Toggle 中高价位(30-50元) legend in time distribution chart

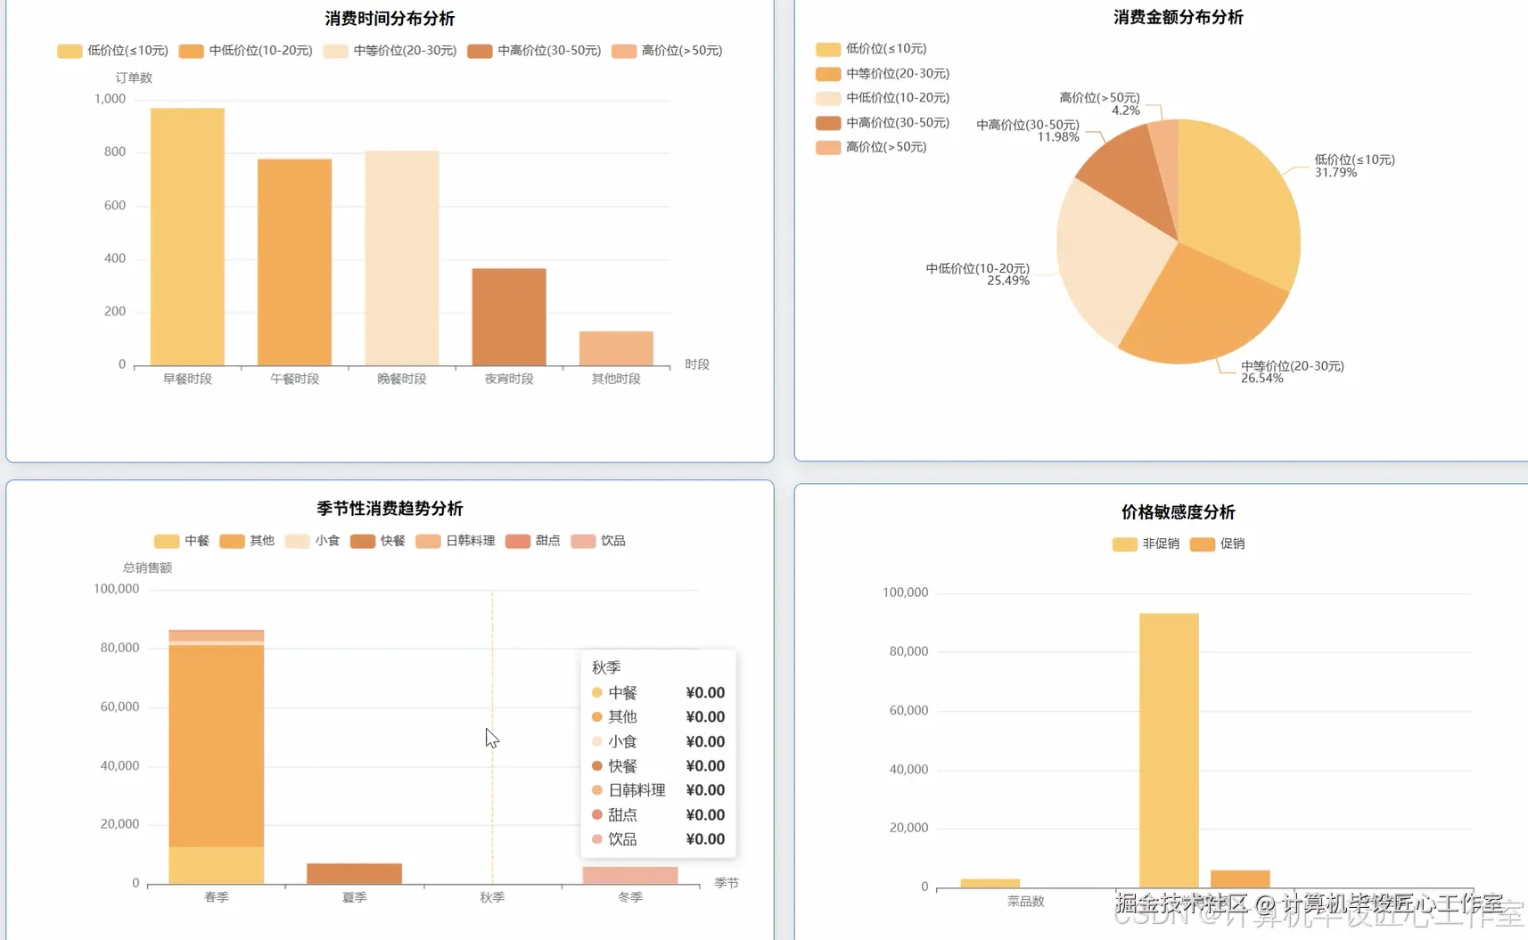(x=535, y=51)
